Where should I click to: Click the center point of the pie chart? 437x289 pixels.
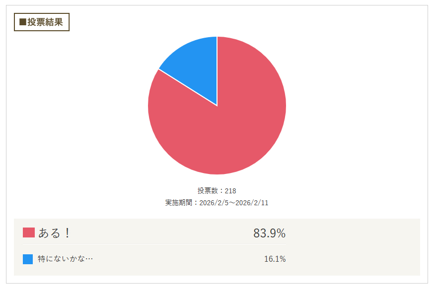(x=217, y=106)
